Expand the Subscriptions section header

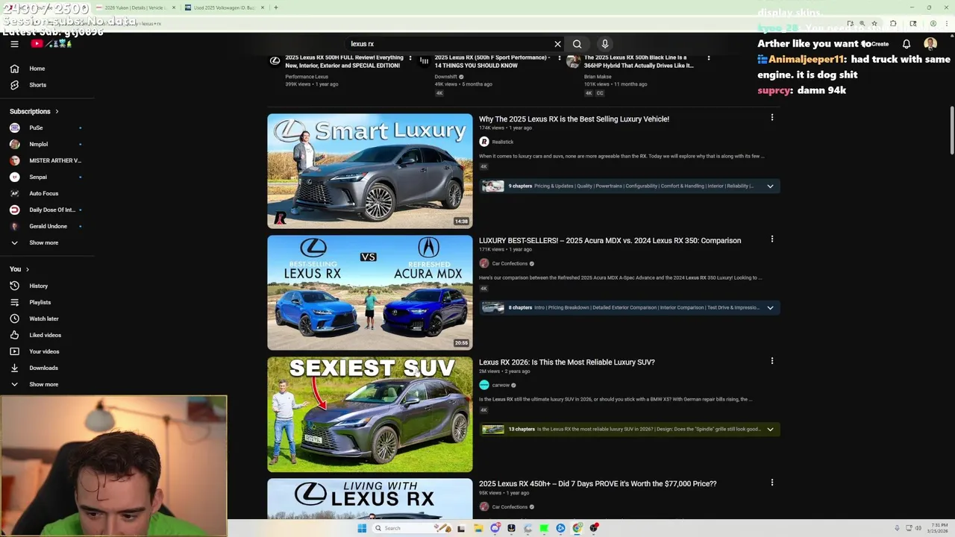pyautogui.click(x=34, y=111)
